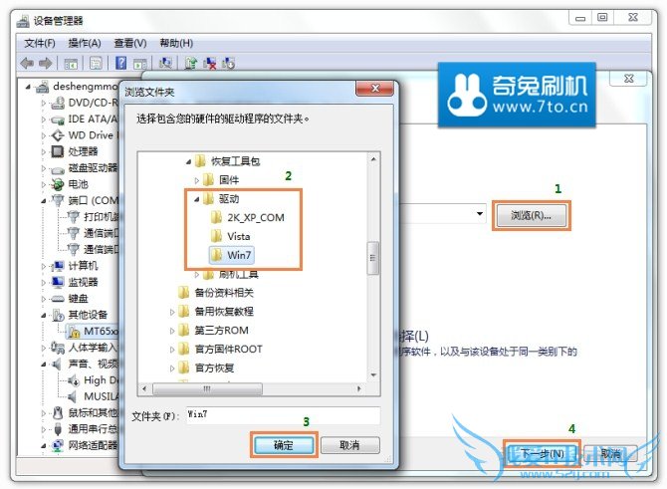
Task: Open the 查看(V) menu
Action: (x=130, y=43)
